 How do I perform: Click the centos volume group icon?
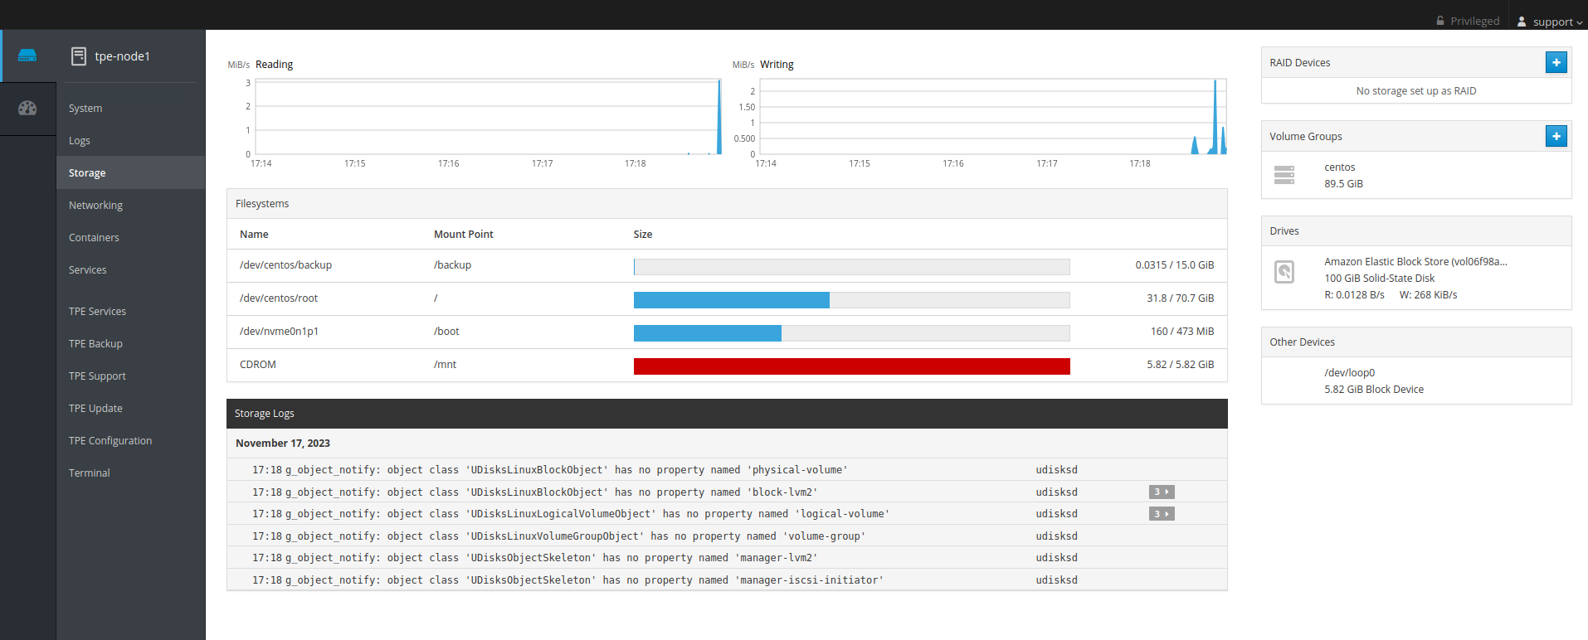pos(1284,175)
